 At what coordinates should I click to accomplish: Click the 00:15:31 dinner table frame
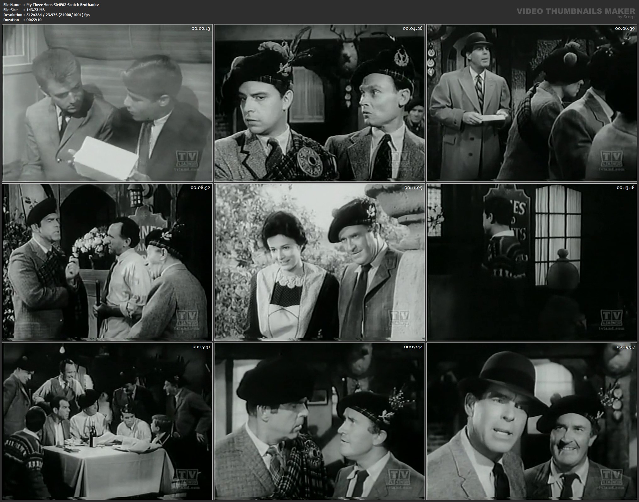107,421
